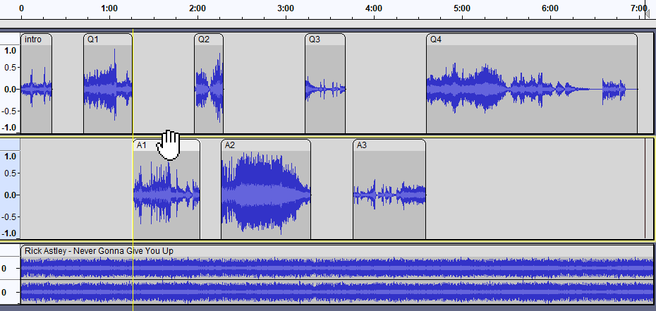Click inside the Q4 clip waveform
Image resolution: width=656 pixels, height=311 pixels.
click(532, 89)
